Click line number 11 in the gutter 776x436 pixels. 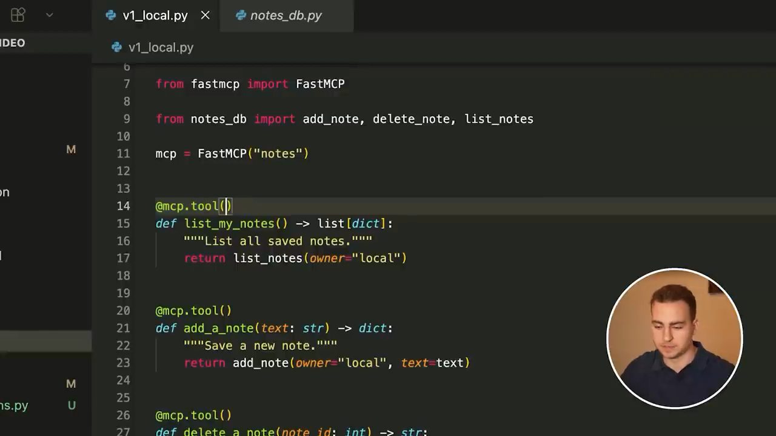tap(123, 154)
